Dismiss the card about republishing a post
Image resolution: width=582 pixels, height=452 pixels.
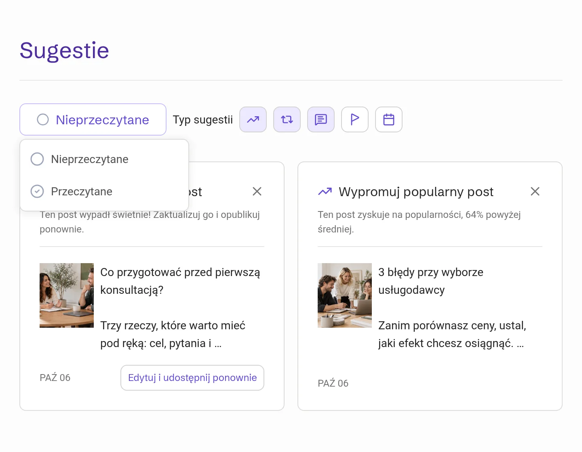tap(257, 191)
